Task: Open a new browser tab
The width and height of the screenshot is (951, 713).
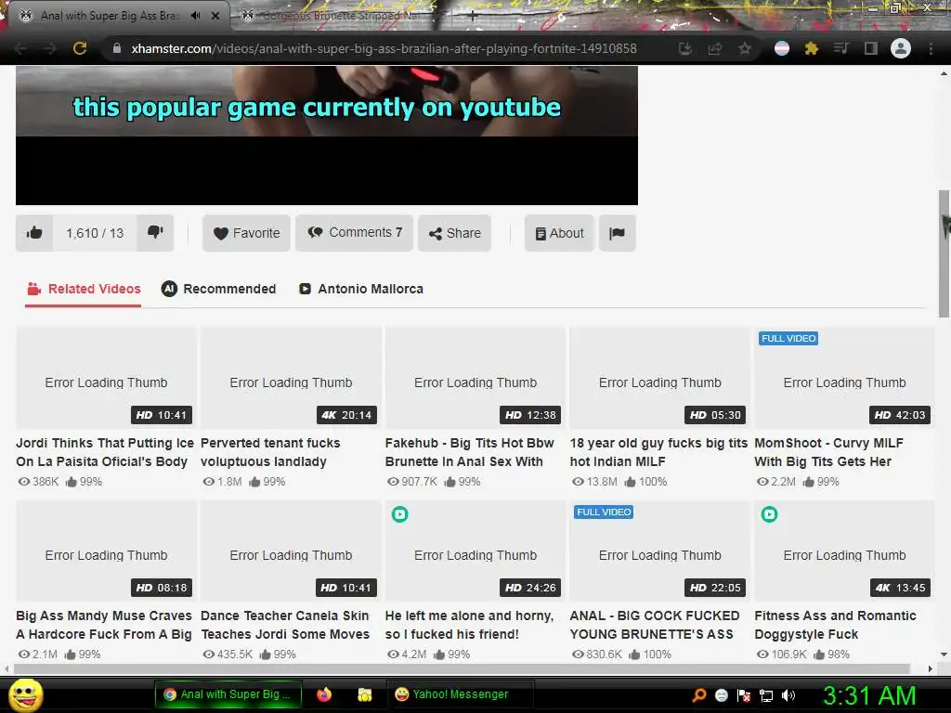Action: pos(473,16)
